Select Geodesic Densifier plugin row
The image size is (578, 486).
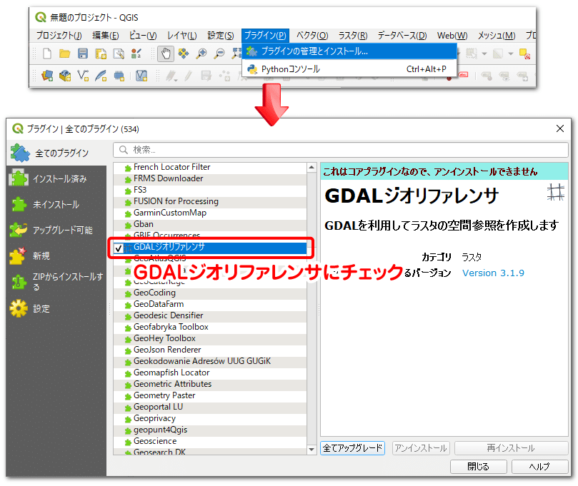[210, 315]
